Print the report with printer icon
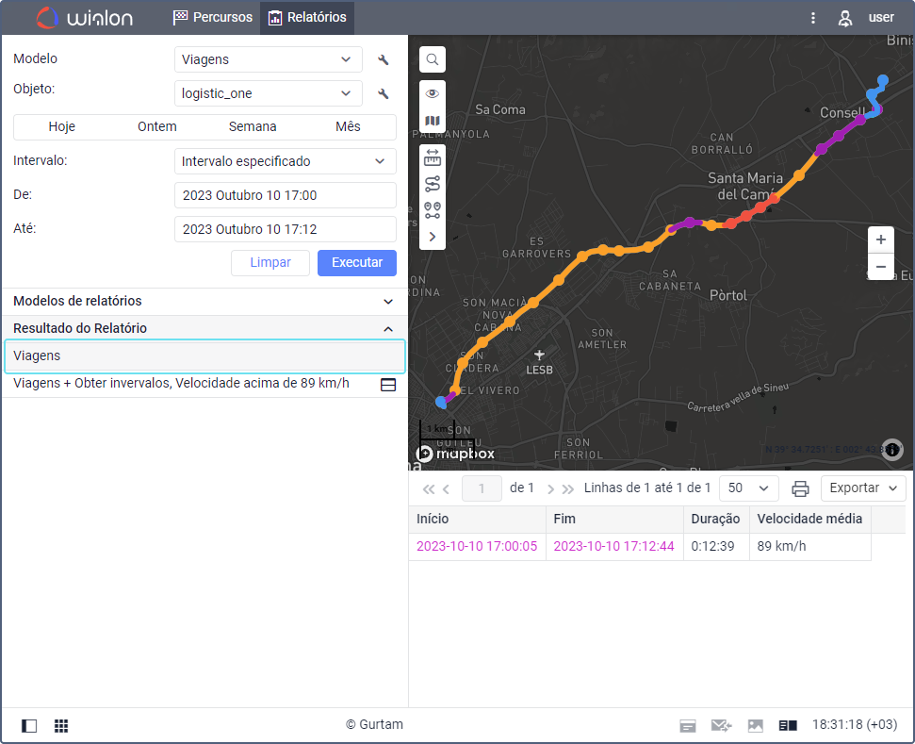This screenshot has width=915, height=744. point(800,488)
